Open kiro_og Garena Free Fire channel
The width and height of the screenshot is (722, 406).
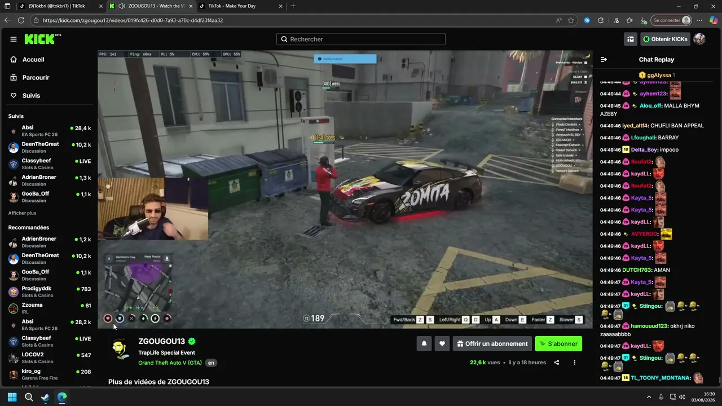click(50, 374)
